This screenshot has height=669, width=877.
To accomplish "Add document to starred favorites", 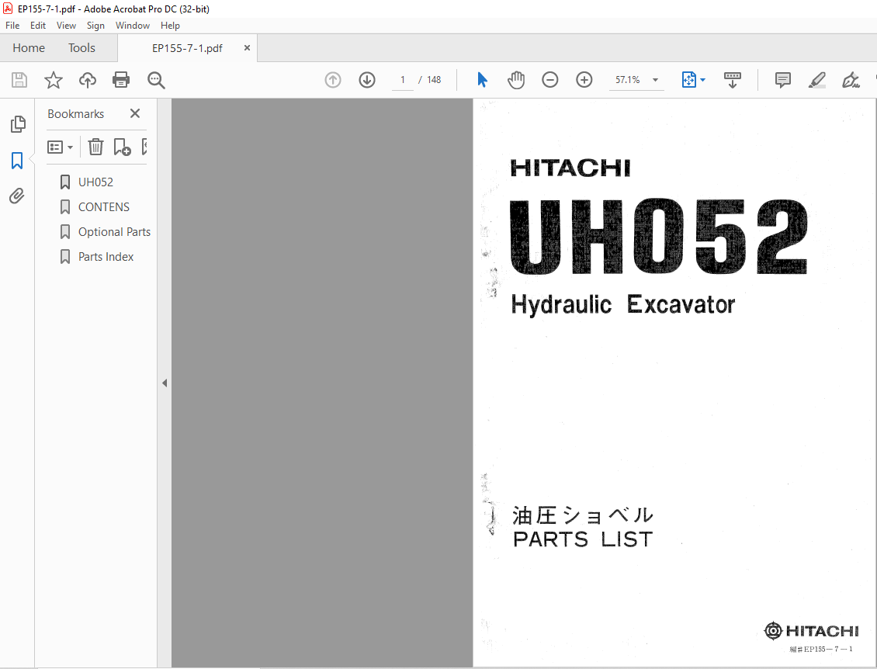I will tap(53, 80).
